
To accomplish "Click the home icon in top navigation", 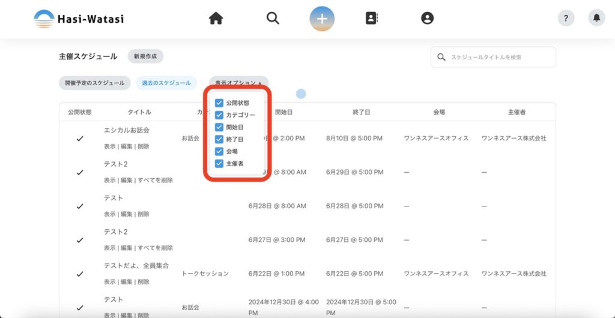I will (x=216, y=19).
